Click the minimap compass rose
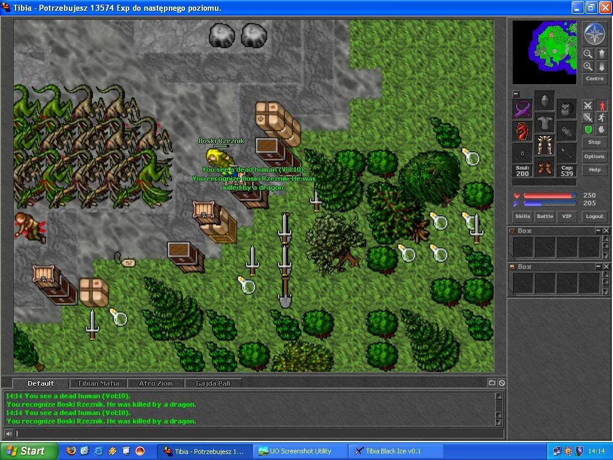 (594, 34)
